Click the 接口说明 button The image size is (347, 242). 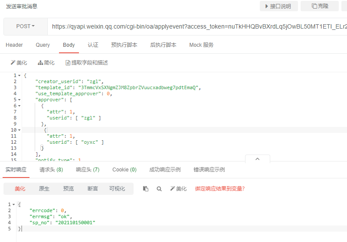click(x=278, y=6)
